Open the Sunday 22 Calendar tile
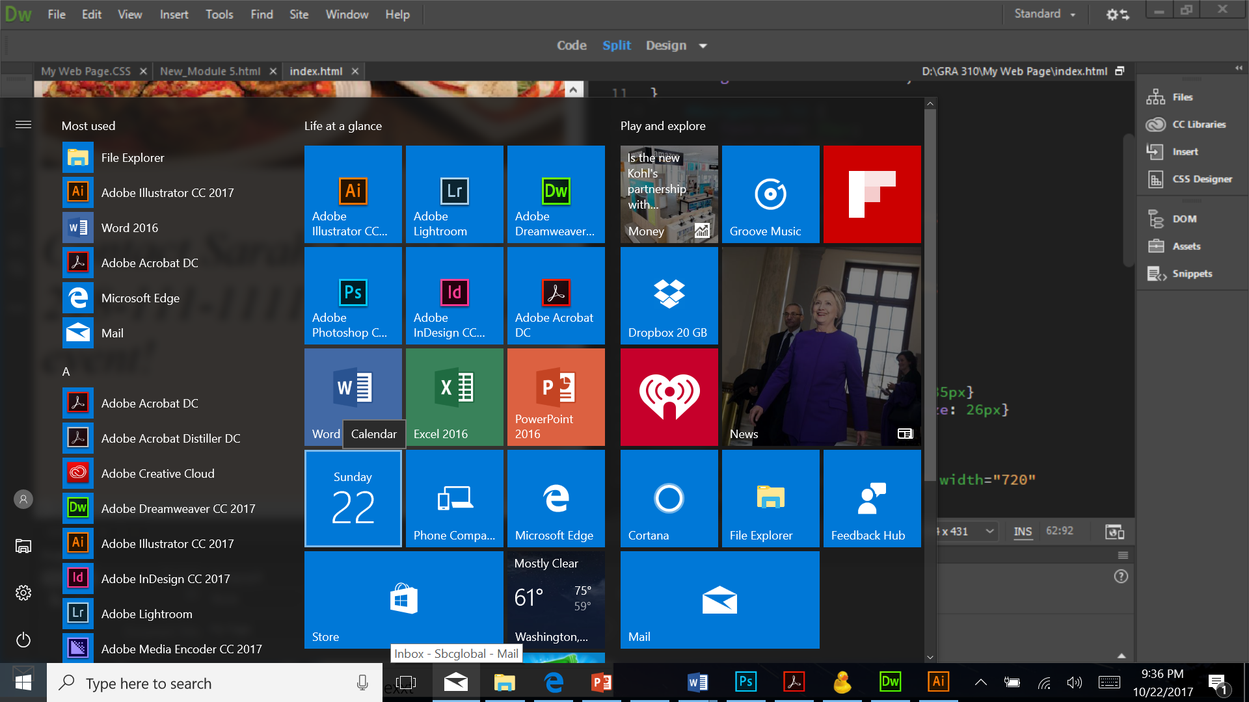This screenshot has height=702, width=1249. 353,499
